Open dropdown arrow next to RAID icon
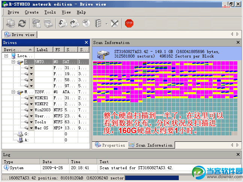243x182 pixels. click(106, 24)
